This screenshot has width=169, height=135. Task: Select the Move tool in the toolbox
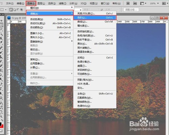click(x=1, y=21)
